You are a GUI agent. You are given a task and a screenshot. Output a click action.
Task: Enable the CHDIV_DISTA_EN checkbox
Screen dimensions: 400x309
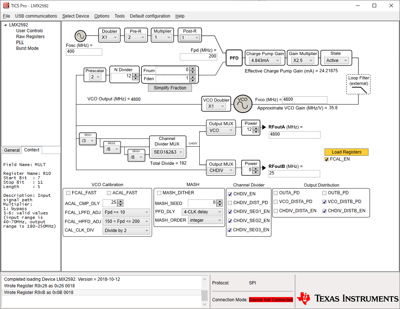pos(276,211)
